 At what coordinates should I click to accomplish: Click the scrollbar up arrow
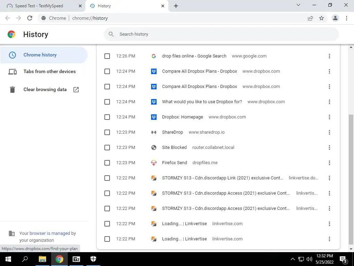[x=351, y=47]
